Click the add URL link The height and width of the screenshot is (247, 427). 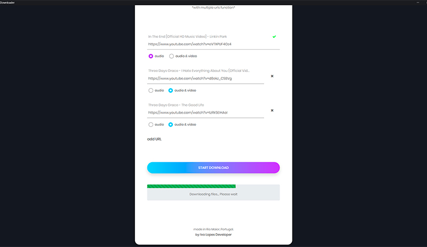(154, 139)
